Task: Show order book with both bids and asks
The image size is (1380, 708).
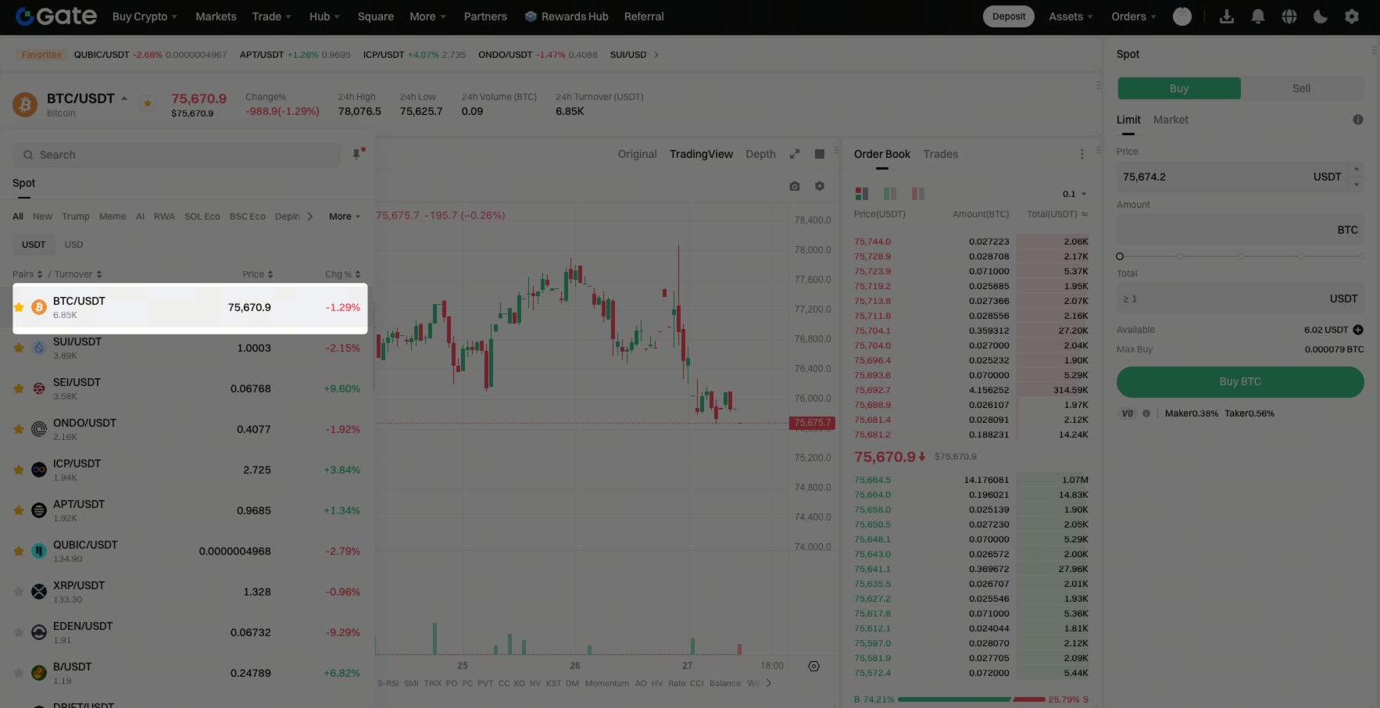Action: coord(862,193)
